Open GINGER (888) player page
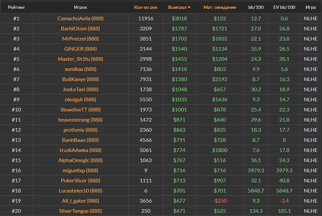 pos(80,49)
